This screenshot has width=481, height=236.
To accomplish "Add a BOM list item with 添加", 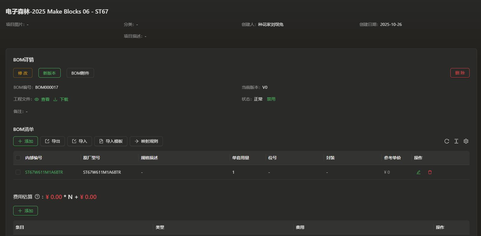I will [26, 141].
